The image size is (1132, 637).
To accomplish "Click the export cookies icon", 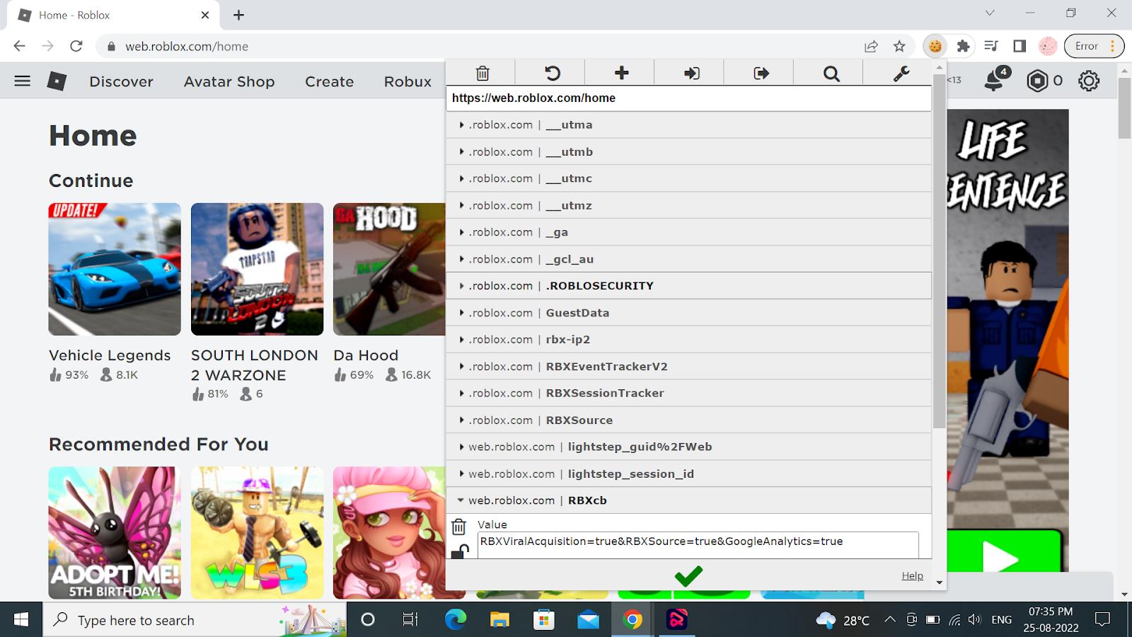I will (x=761, y=73).
